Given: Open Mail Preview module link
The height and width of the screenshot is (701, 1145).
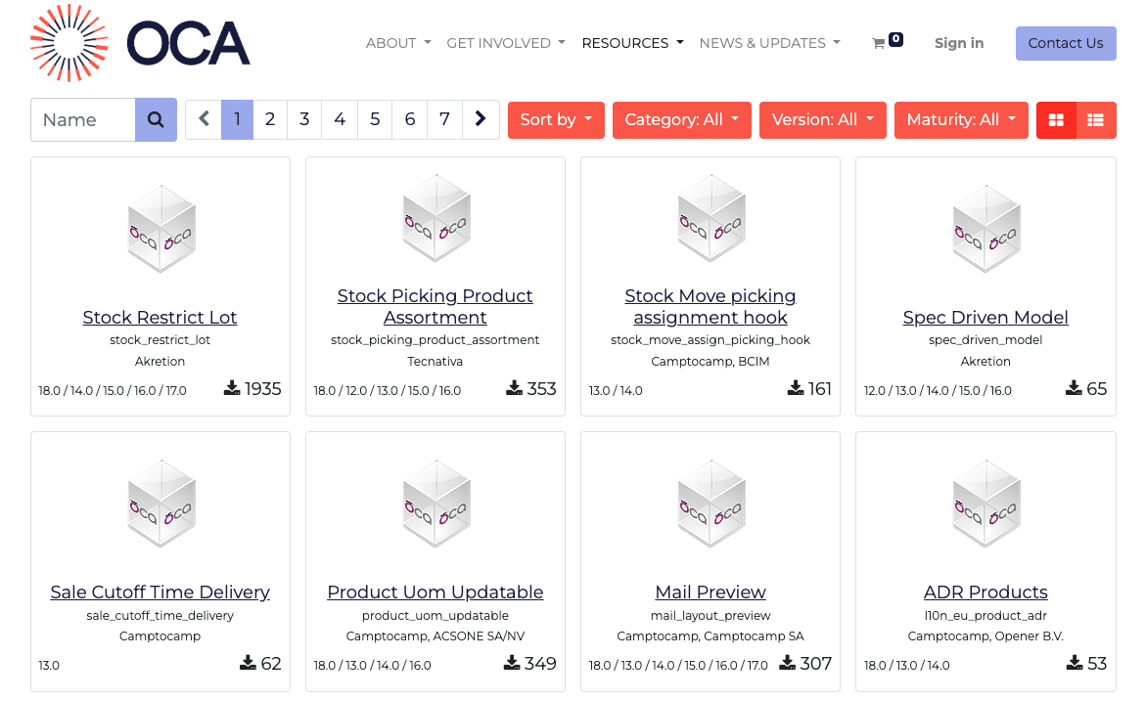Looking at the screenshot, I should [x=710, y=591].
